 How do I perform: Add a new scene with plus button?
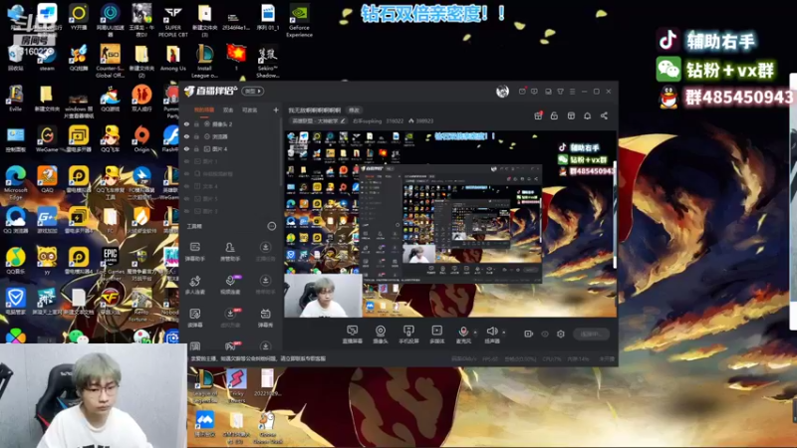tap(276, 110)
